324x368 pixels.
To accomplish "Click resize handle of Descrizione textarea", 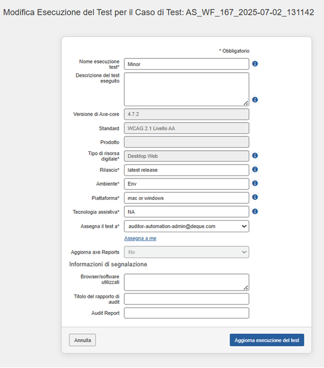I will click(245, 103).
